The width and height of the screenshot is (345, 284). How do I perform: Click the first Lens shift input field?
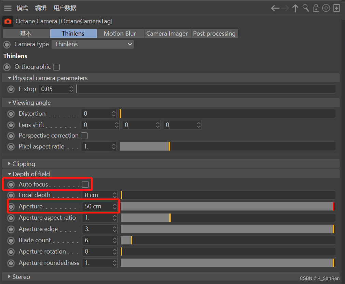(100, 125)
